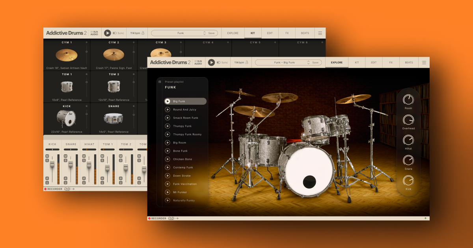Screen dimensions: 473x248
Task: Save the Funk preset in back window
Action: click(211, 33)
